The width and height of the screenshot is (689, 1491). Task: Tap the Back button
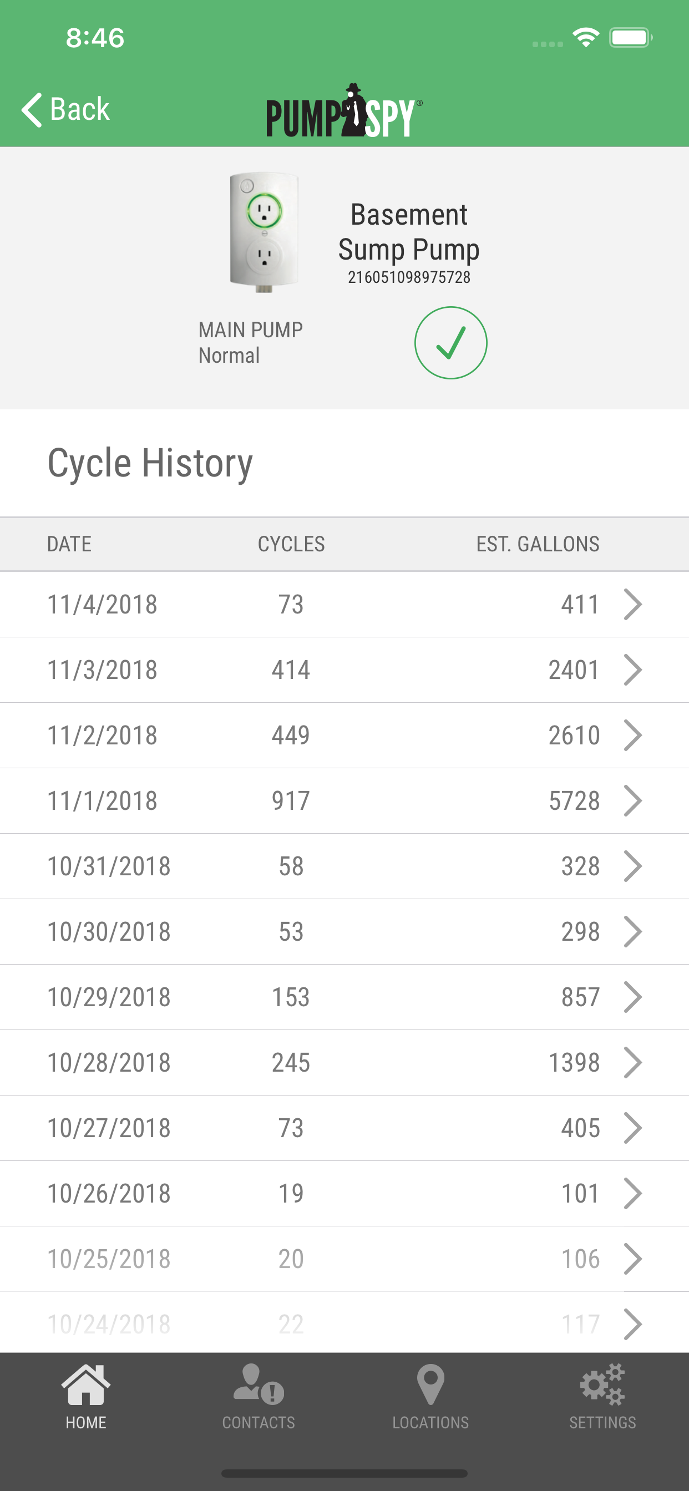point(66,109)
